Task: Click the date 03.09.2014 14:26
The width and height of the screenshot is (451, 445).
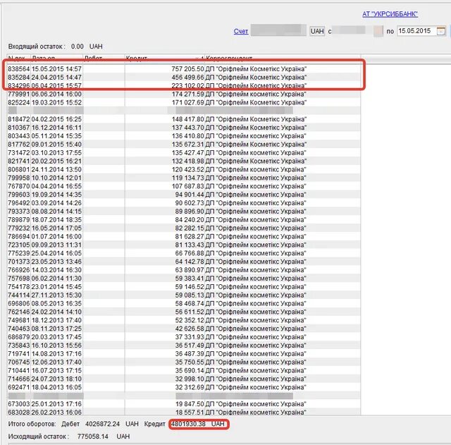Action: [x=56, y=203]
